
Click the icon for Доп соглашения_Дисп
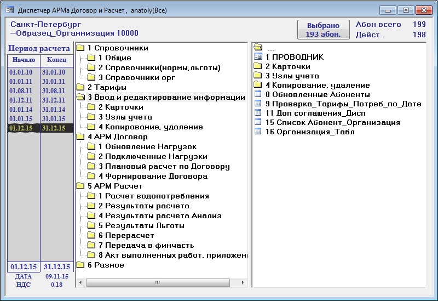pyautogui.click(x=258, y=113)
